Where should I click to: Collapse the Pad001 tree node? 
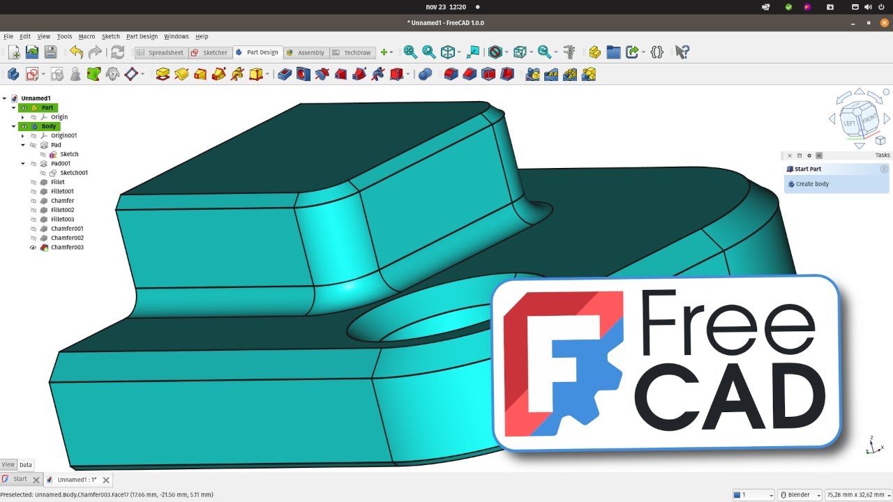coord(23,164)
